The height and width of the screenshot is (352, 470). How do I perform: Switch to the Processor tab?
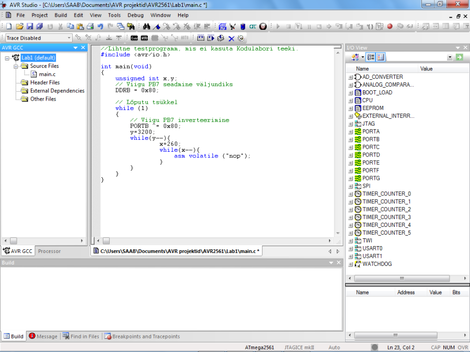(49, 251)
